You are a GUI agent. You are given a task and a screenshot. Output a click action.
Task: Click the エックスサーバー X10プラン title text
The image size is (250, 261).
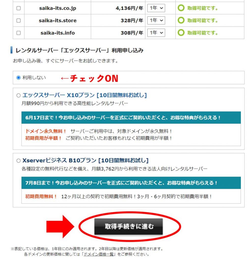click(85, 95)
